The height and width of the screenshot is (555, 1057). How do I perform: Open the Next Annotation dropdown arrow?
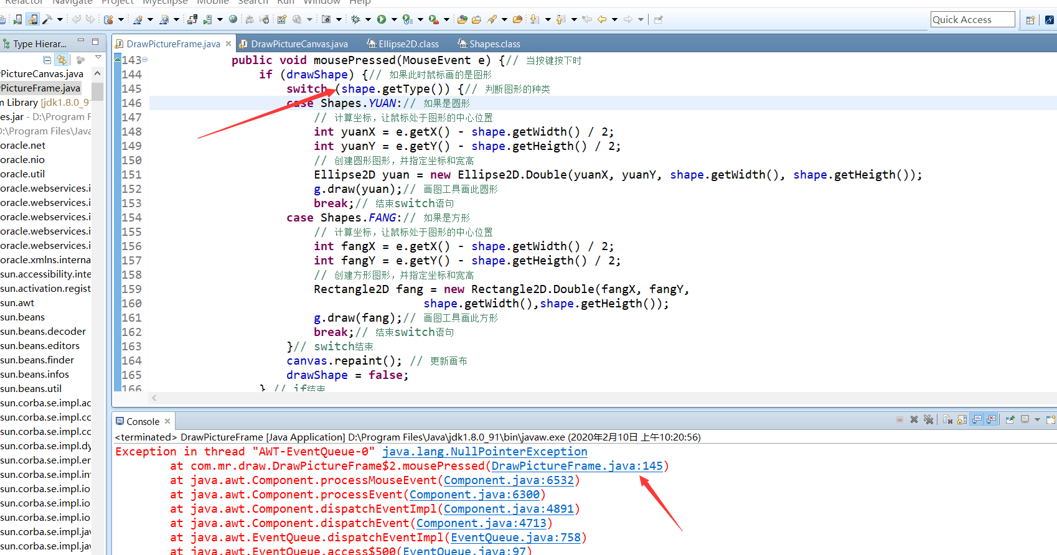pyautogui.click(x=548, y=20)
